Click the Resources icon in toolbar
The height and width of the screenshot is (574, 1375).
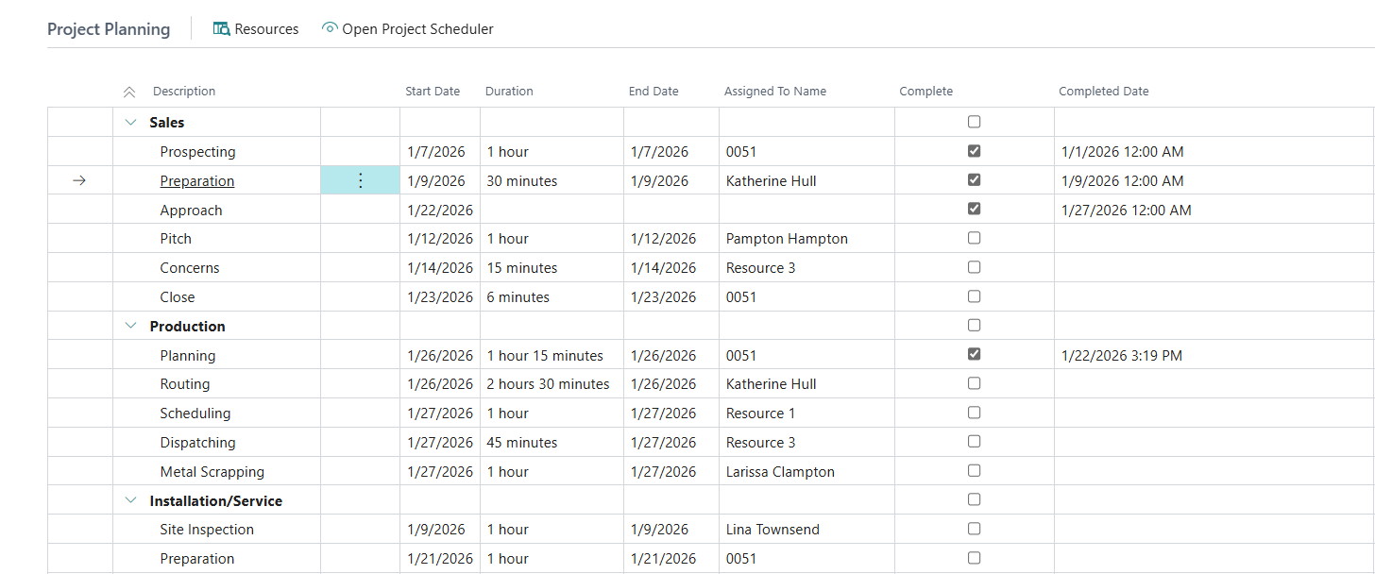[x=222, y=29]
